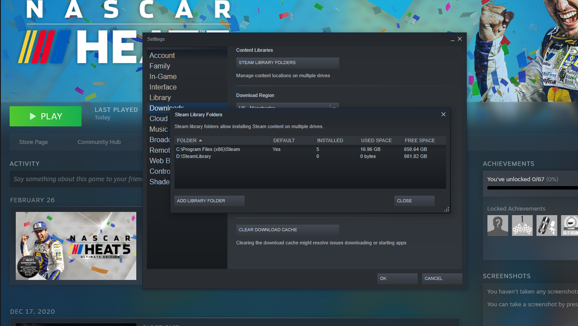Click the checkered flags achievement icon

(x=522, y=225)
